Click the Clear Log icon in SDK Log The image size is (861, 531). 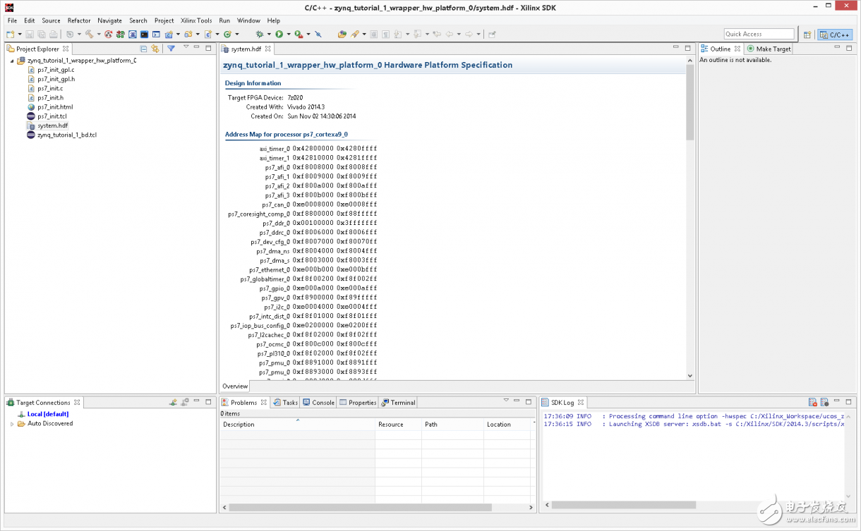[812, 403]
